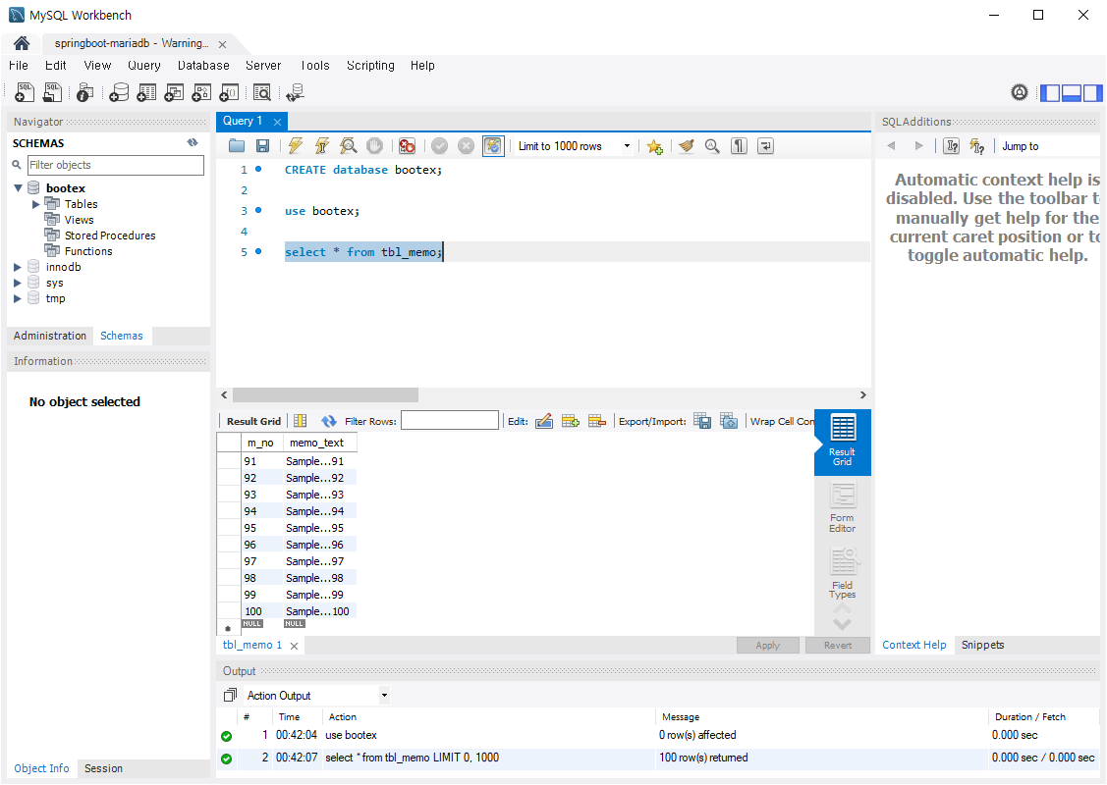Toggle the left sidebar panel

[1051, 92]
